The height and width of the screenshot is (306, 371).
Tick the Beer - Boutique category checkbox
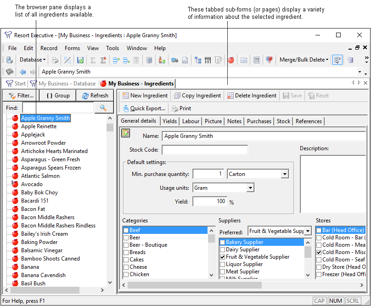pyautogui.click(x=126, y=245)
